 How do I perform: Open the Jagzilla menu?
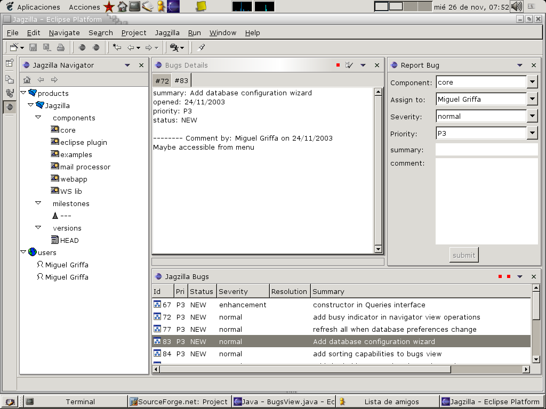pyautogui.click(x=167, y=32)
